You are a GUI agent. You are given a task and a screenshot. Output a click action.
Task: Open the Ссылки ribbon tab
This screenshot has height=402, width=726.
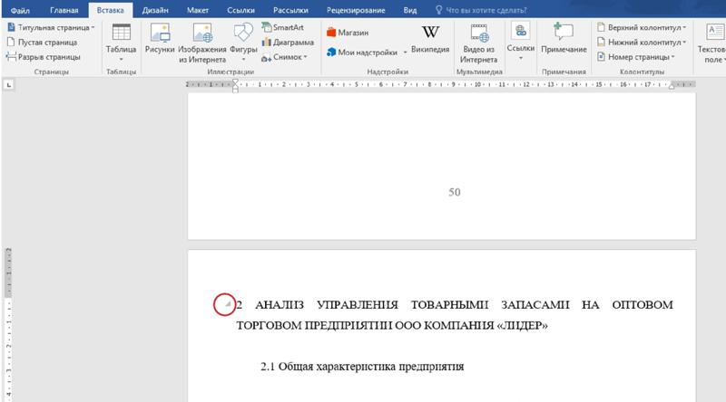point(240,10)
